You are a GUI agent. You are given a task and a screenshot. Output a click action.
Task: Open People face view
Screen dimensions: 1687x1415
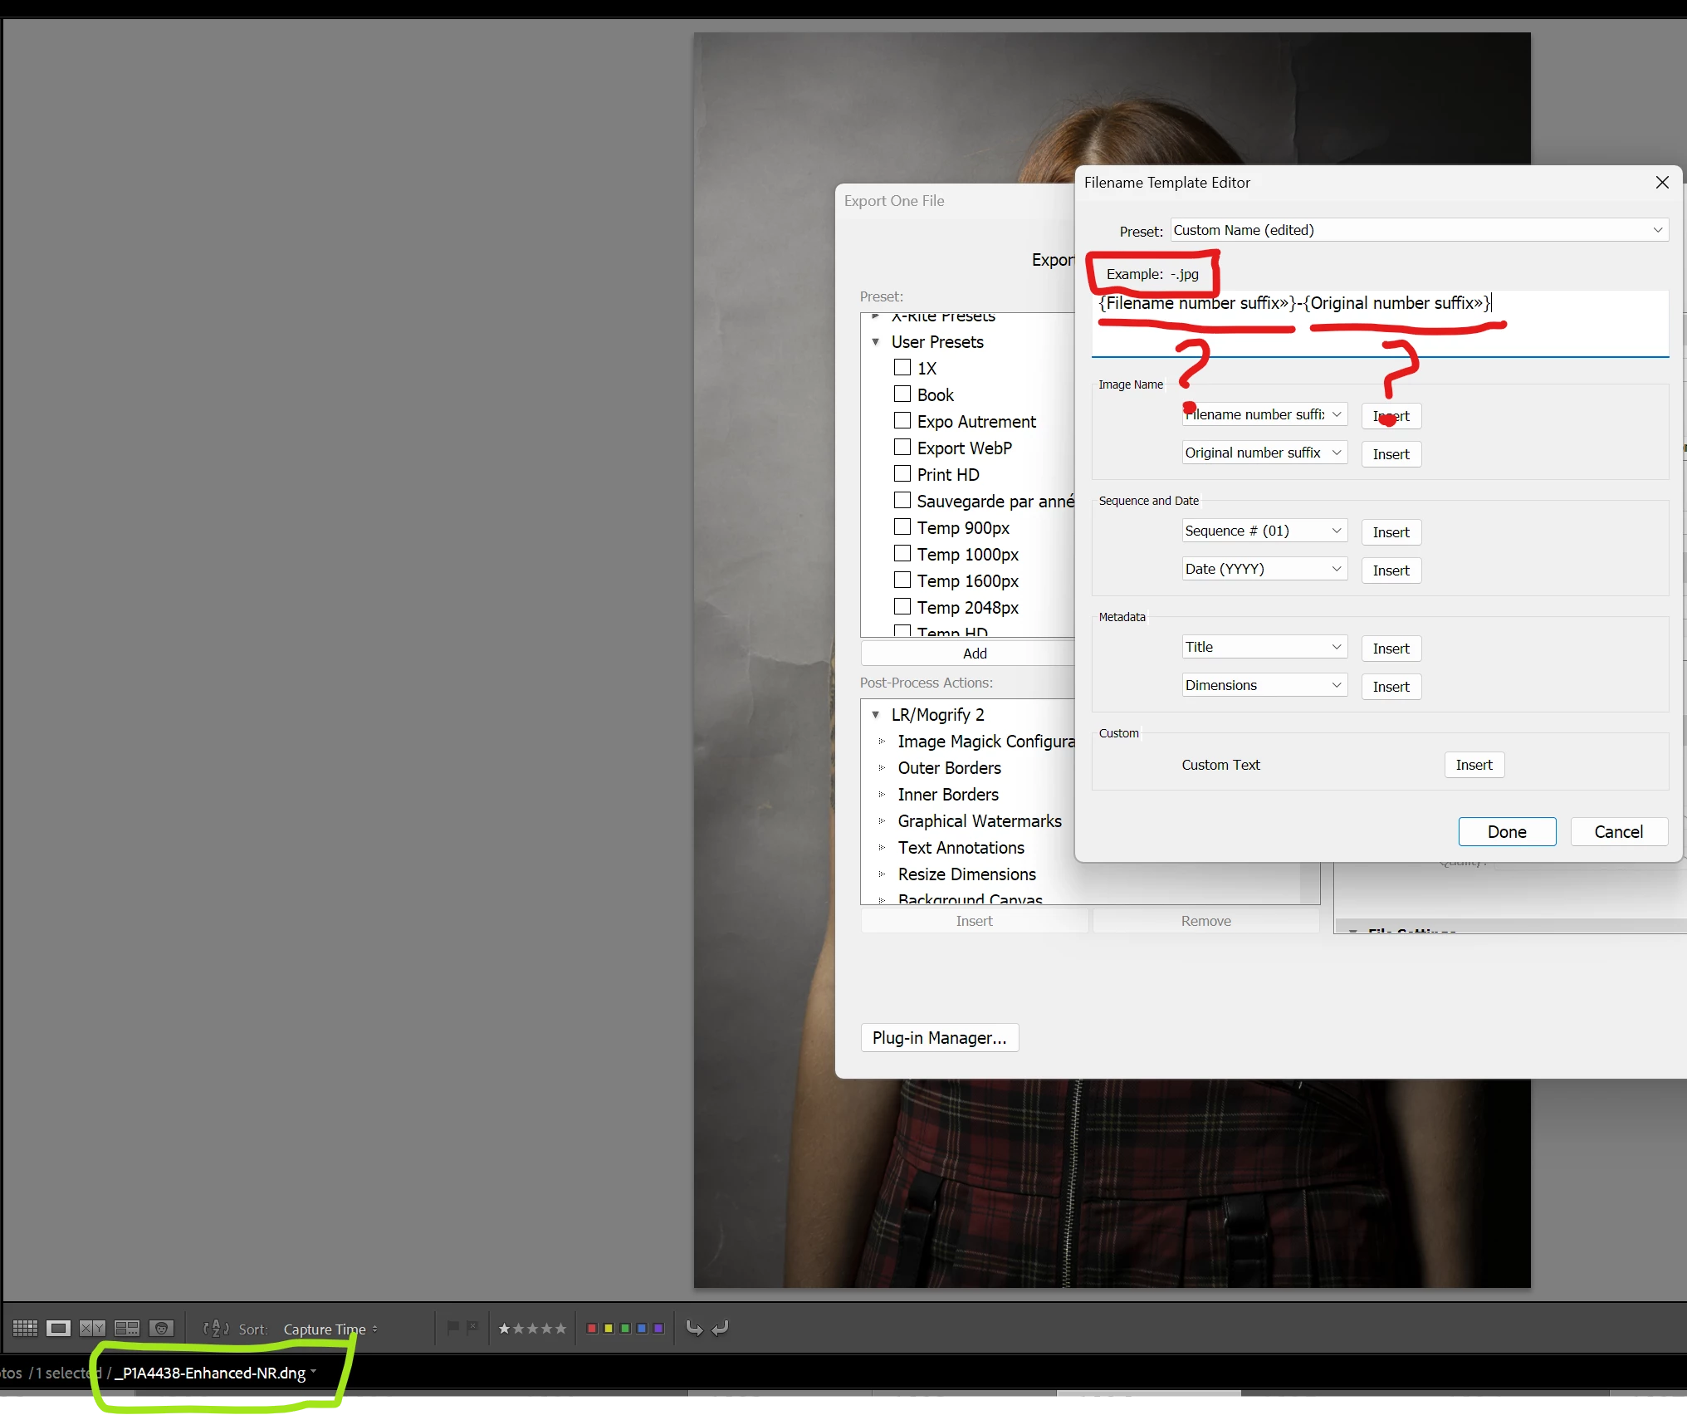point(162,1328)
